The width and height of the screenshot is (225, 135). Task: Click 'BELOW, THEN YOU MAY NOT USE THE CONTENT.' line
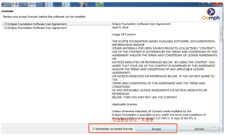click(145, 97)
